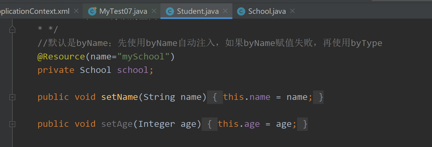Close the Student.java tab

coord(226,11)
